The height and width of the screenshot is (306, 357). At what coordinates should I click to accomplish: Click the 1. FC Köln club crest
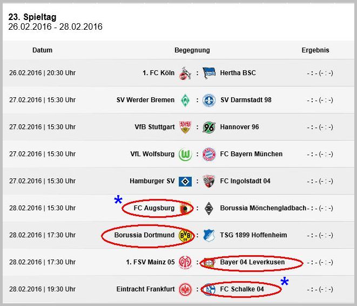pyautogui.click(x=185, y=73)
